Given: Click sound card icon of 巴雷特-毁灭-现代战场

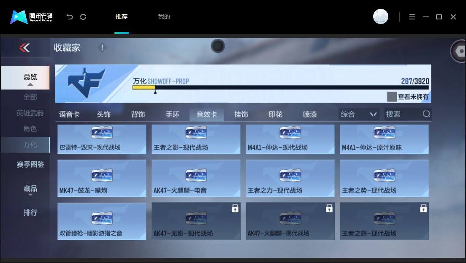Looking at the screenshot, I should pos(102,133).
